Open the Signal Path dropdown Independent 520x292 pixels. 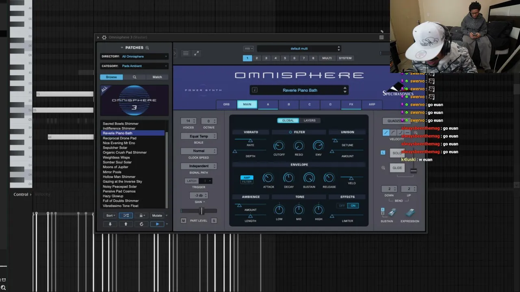[199, 166]
